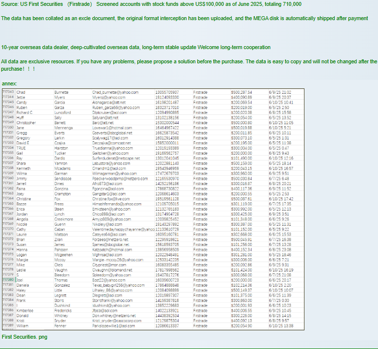Click row header 717350 in the spreadsheet
This screenshot has width=378, height=349.
[8, 127]
